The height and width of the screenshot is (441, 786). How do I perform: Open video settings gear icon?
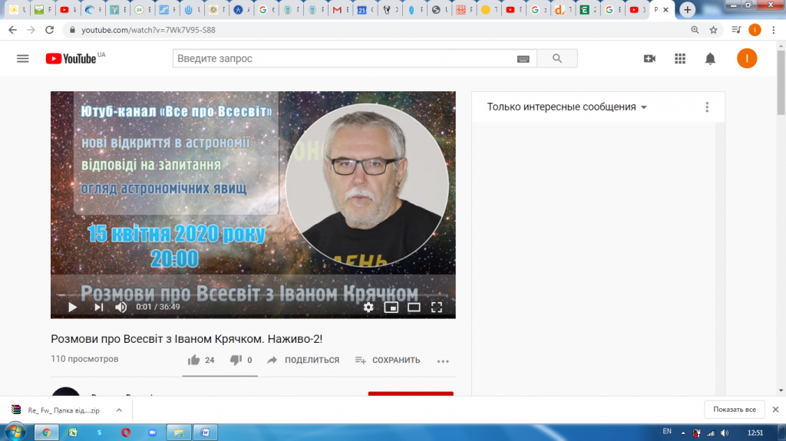click(368, 308)
